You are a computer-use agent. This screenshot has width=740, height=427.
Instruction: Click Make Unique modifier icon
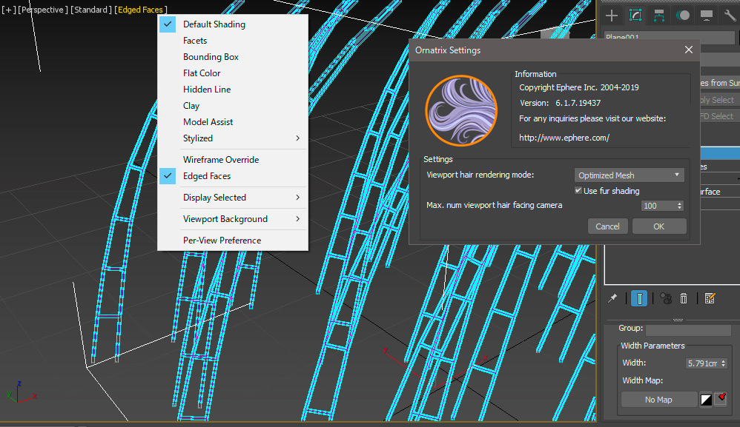point(665,298)
